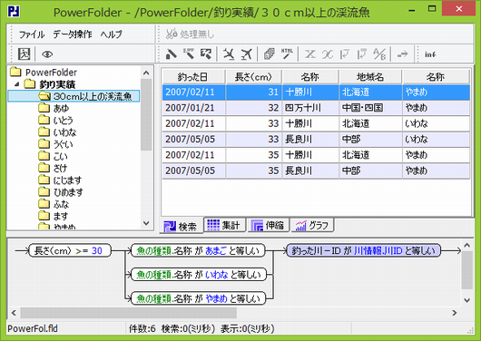Click PowerFol.fld in status bar
The height and width of the screenshot is (341, 481).
[x=33, y=328]
